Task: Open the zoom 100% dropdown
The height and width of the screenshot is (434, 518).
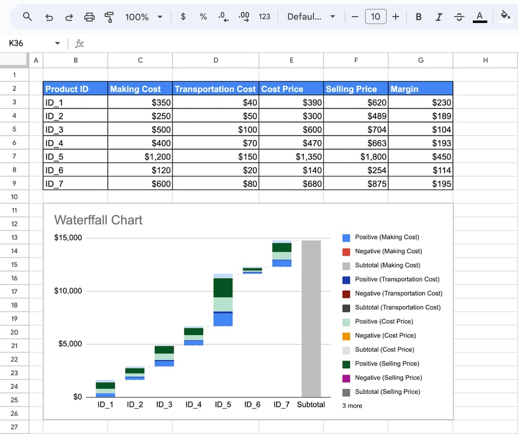Action: pos(144,17)
